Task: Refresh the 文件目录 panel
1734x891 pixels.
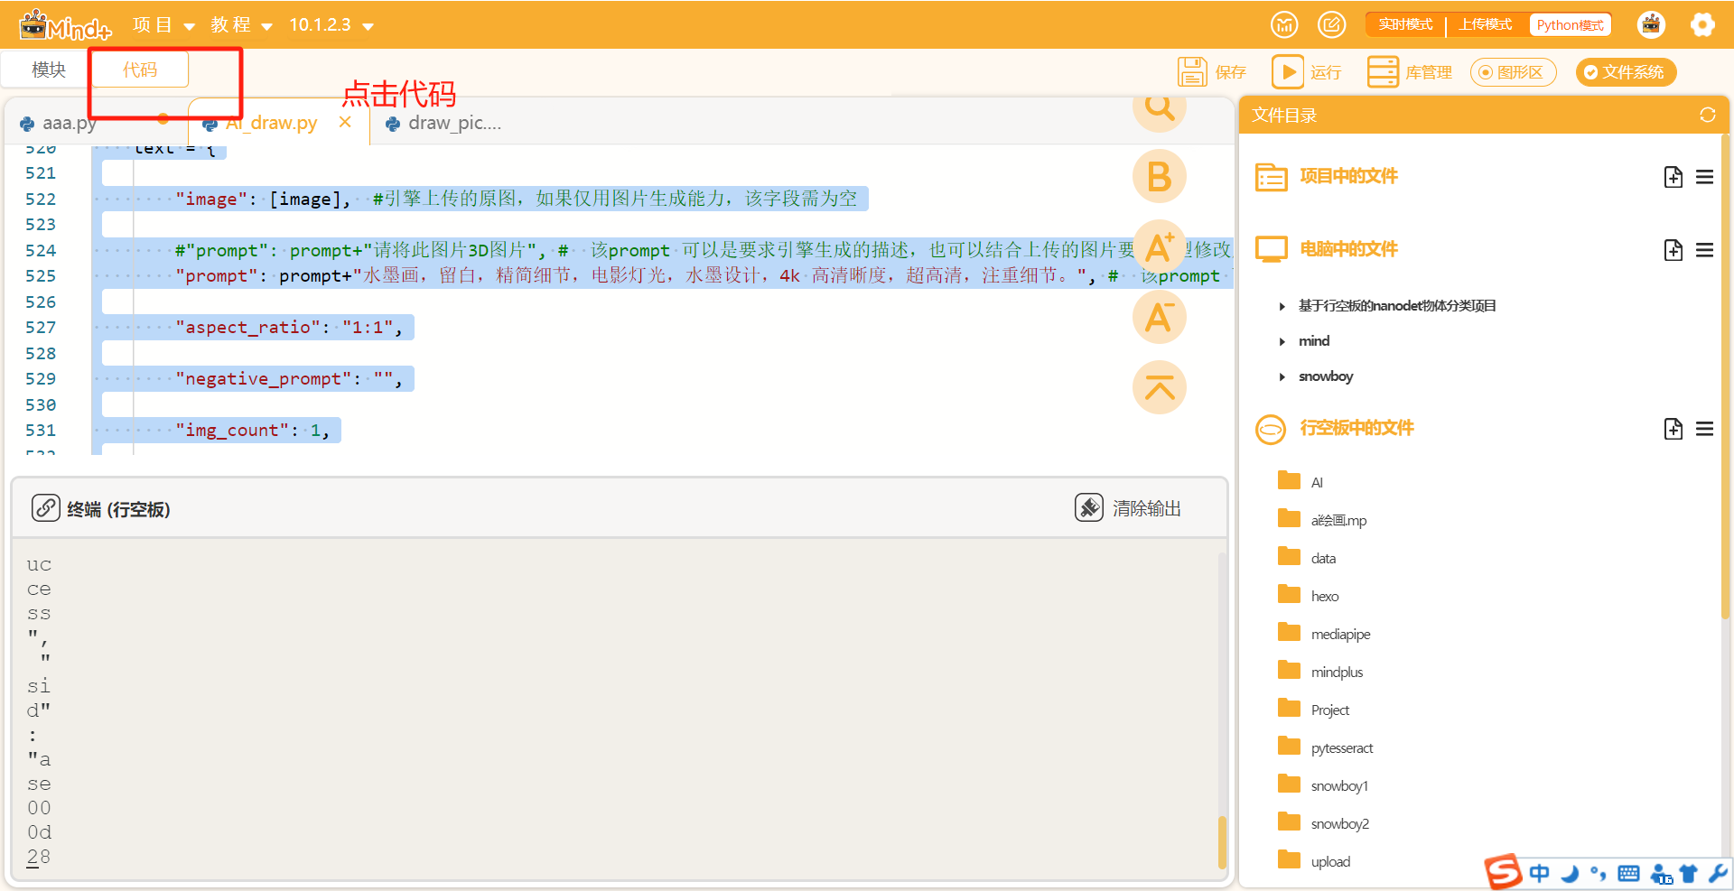Action: point(1707,115)
